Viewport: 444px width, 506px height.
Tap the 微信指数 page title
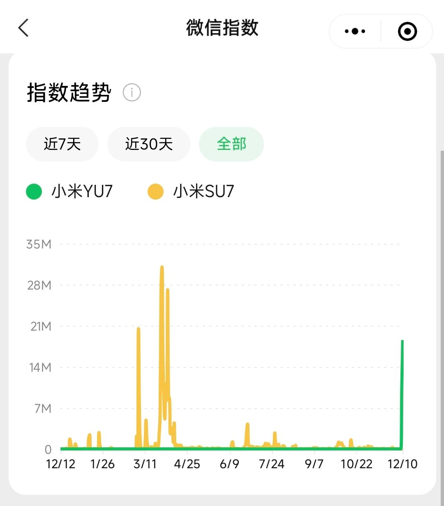tap(222, 28)
